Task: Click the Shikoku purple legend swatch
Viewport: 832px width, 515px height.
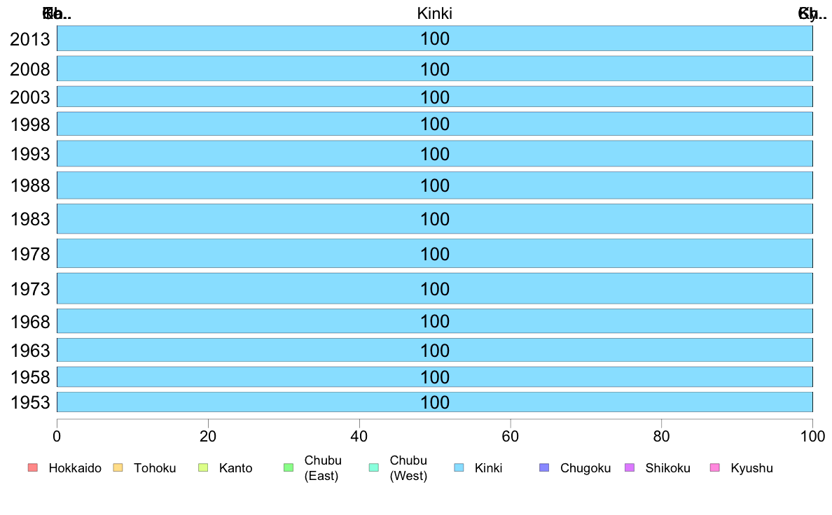Action: [630, 468]
